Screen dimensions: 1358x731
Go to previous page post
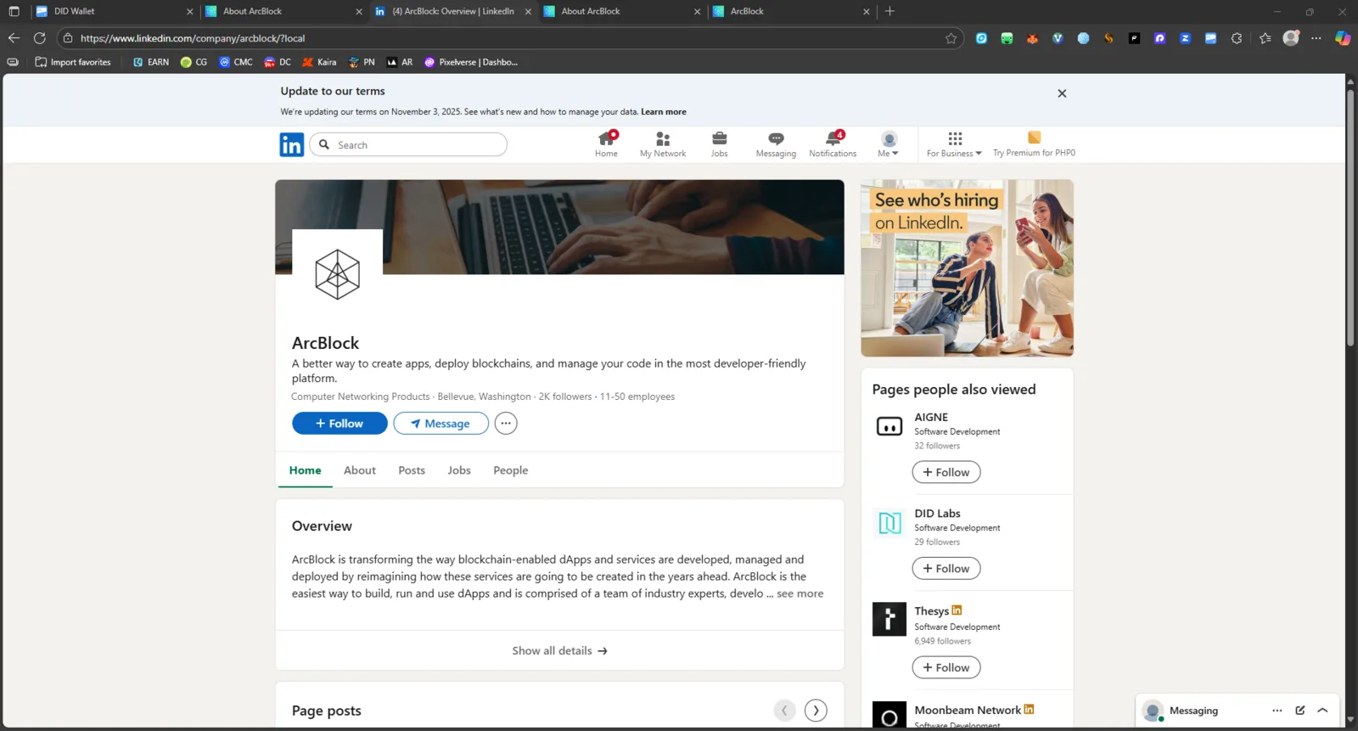tap(784, 711)
